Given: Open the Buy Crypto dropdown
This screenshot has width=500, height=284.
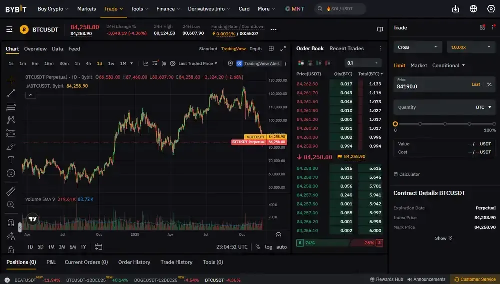Looking at the screenshot, I should 53,9.
